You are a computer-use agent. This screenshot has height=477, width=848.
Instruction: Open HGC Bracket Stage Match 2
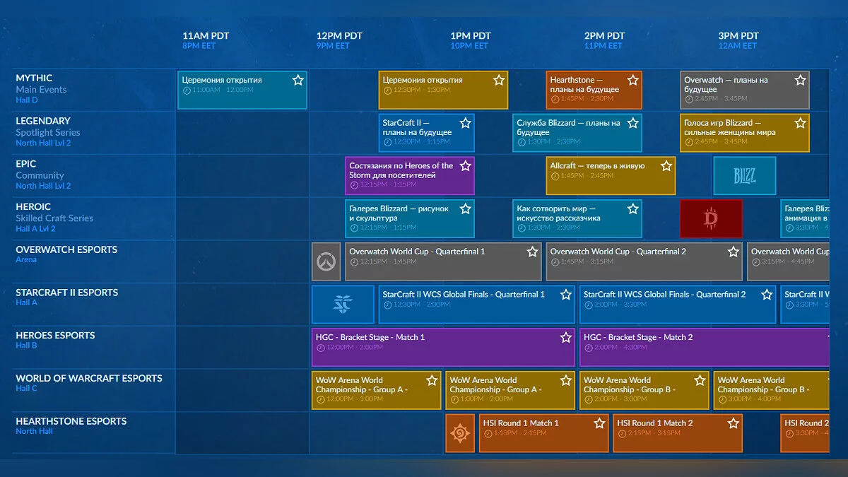704,348
